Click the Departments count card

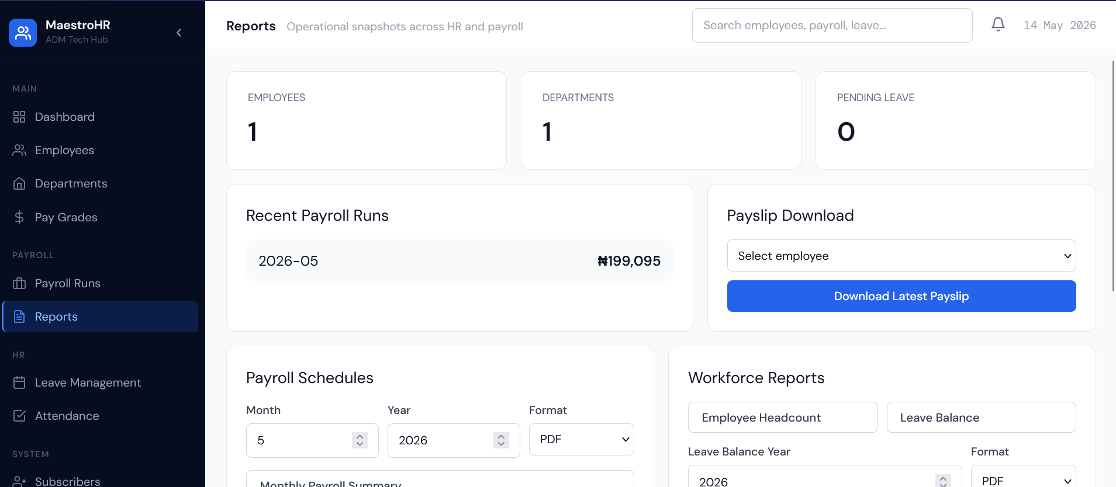661,120
